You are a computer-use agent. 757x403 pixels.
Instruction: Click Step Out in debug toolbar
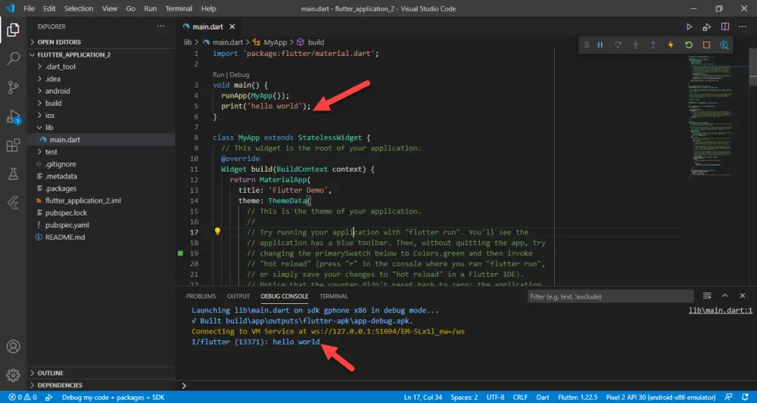pyautogui.click(x=653, y=45)
